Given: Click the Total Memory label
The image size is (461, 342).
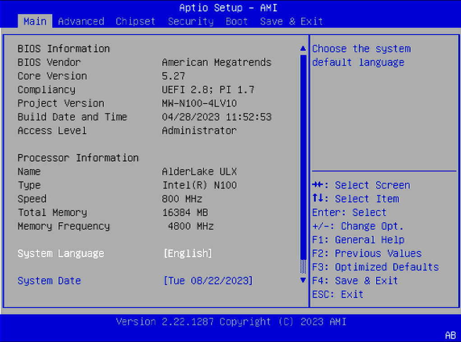Looking at the screenshot, I should coord(52,213).
